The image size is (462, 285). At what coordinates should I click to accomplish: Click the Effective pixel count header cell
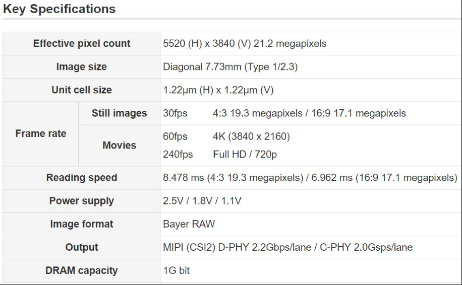[x=82, y=44]
